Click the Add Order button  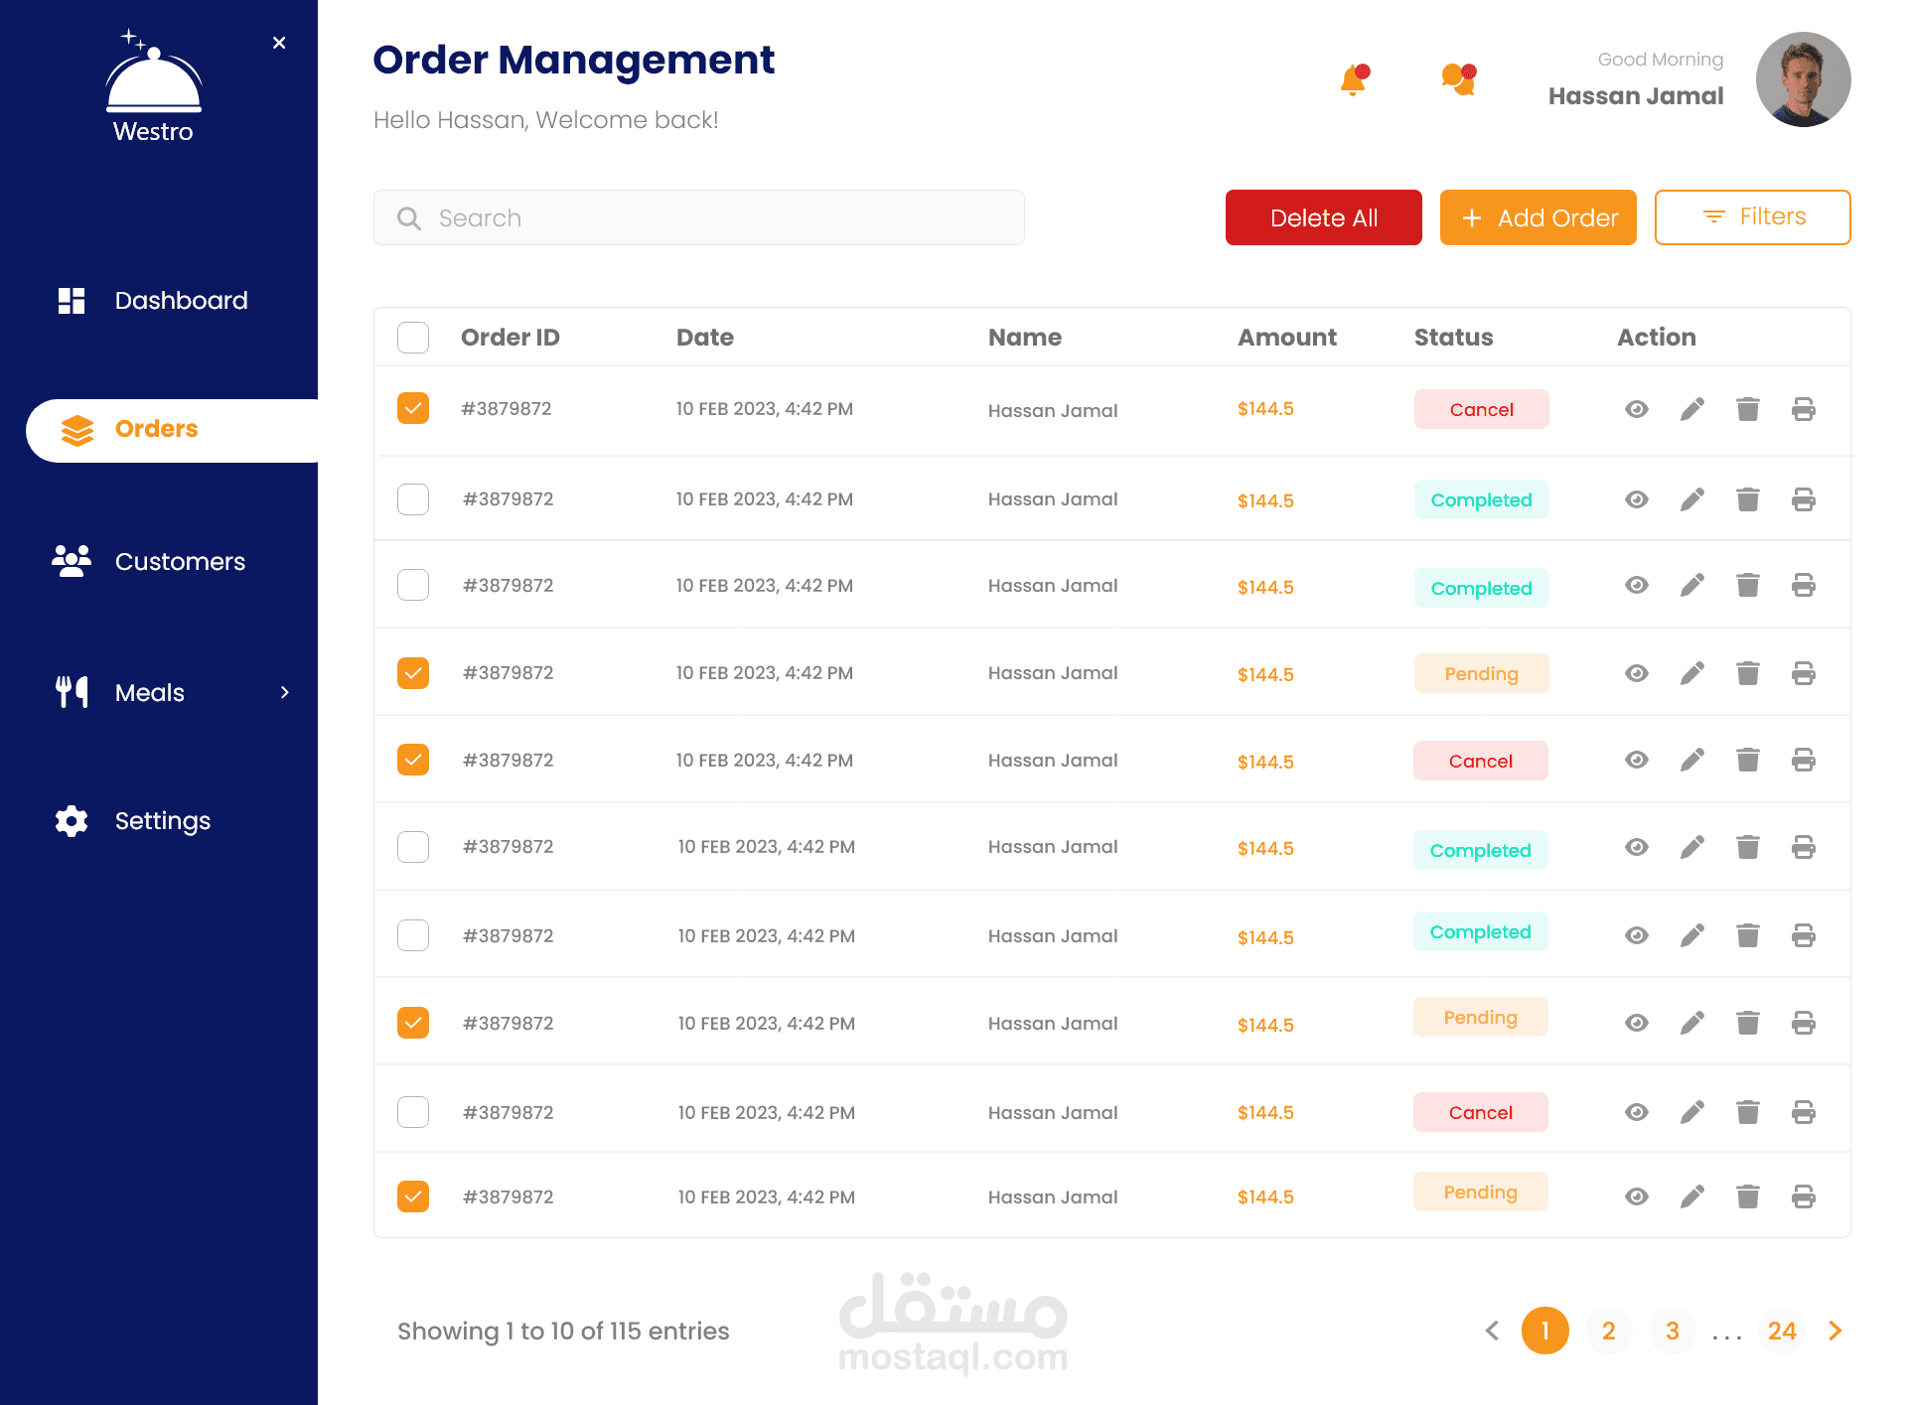(x=1538, y=217)
